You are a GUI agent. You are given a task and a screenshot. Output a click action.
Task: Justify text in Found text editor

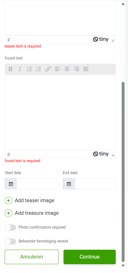coord(86,69)
